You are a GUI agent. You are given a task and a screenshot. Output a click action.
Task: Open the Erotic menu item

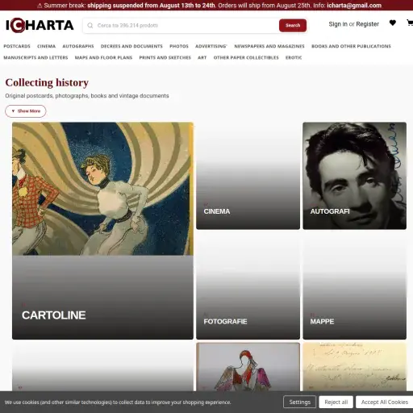pyautogui.click(x=294, y=57)
